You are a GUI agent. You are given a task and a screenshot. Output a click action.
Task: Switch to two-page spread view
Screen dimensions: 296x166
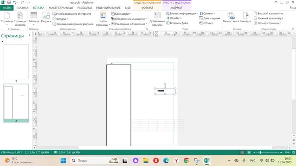pos(249,153)
